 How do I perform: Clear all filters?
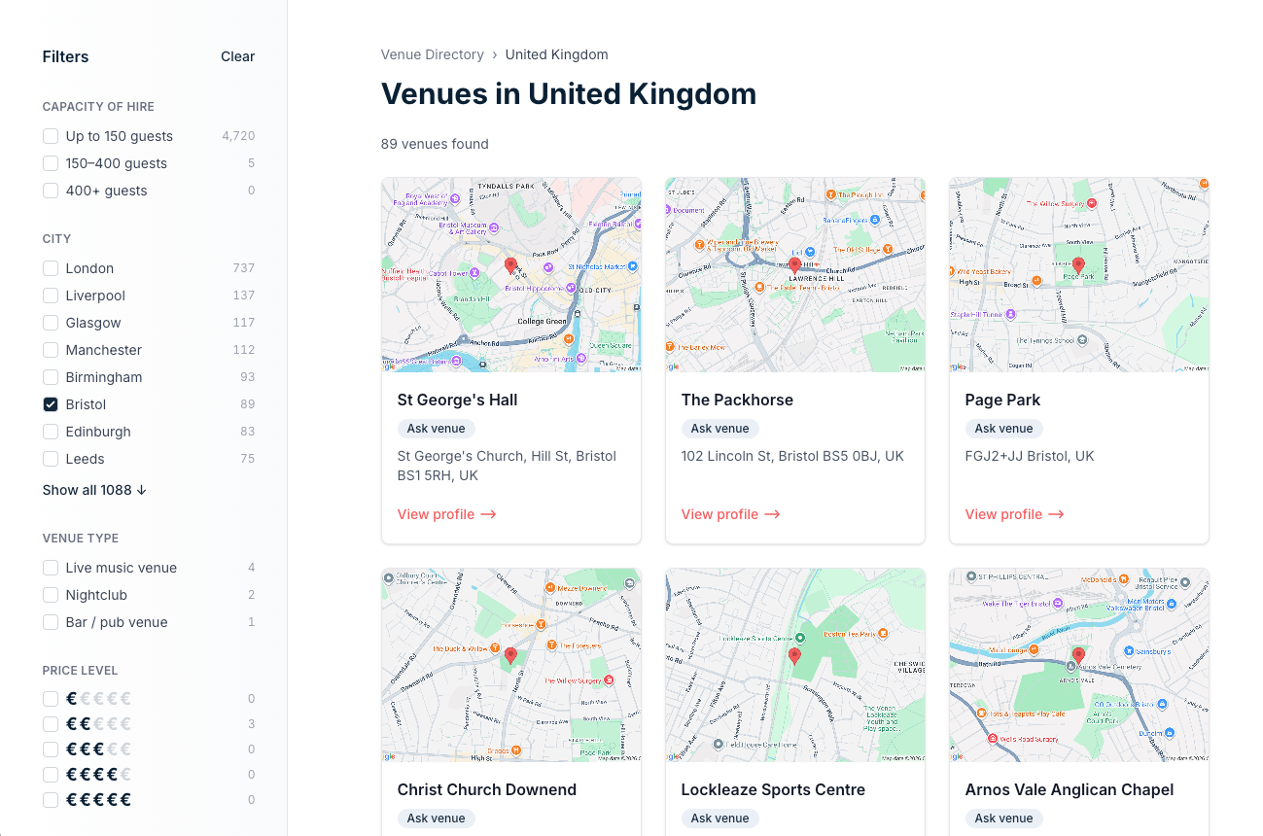[x=237, y=56]
